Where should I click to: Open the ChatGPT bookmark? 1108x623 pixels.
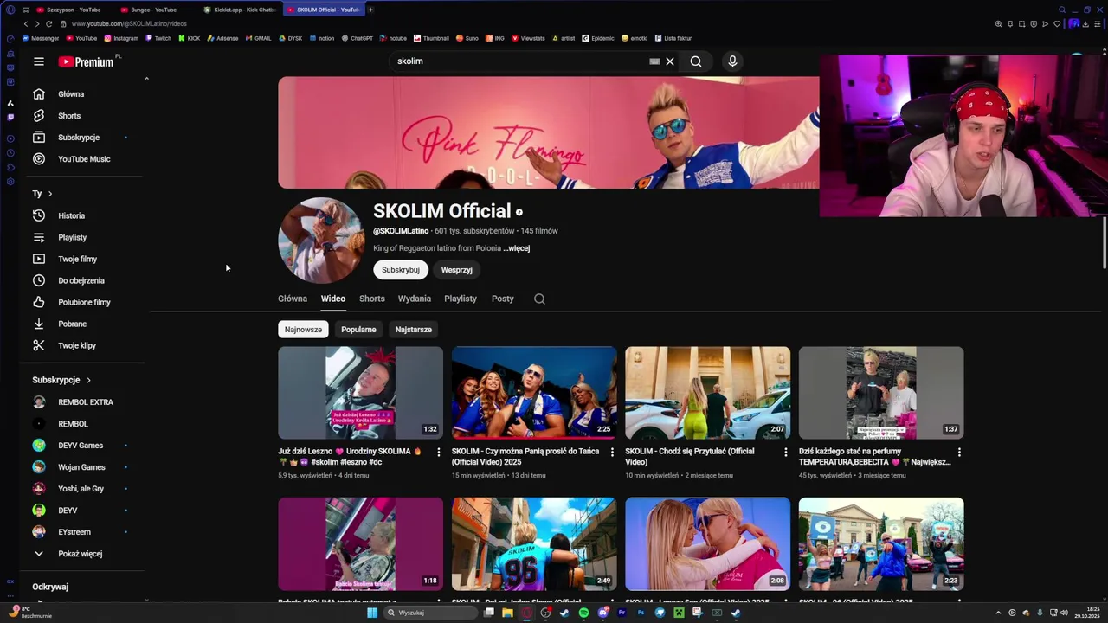358,38
